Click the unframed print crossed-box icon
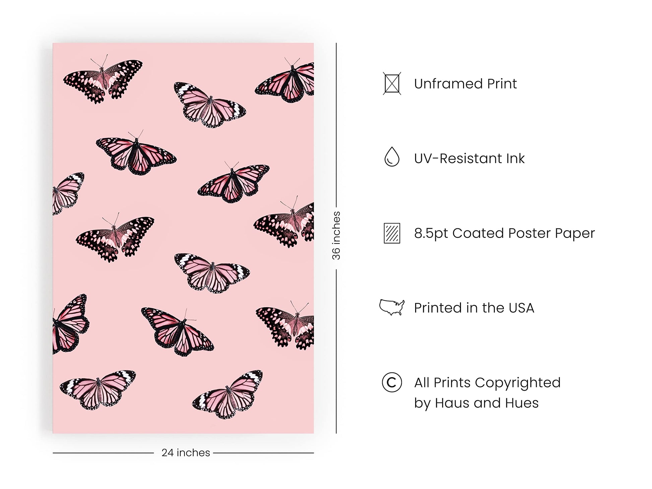 [392, 84]
